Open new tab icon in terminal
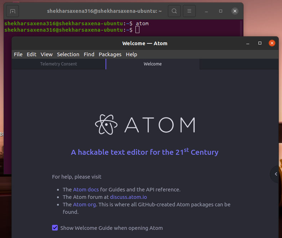The width and height of the screenshot is (282, 238). (12, 11)
